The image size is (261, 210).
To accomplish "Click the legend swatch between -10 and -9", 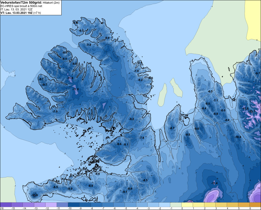I will (74, 205).
